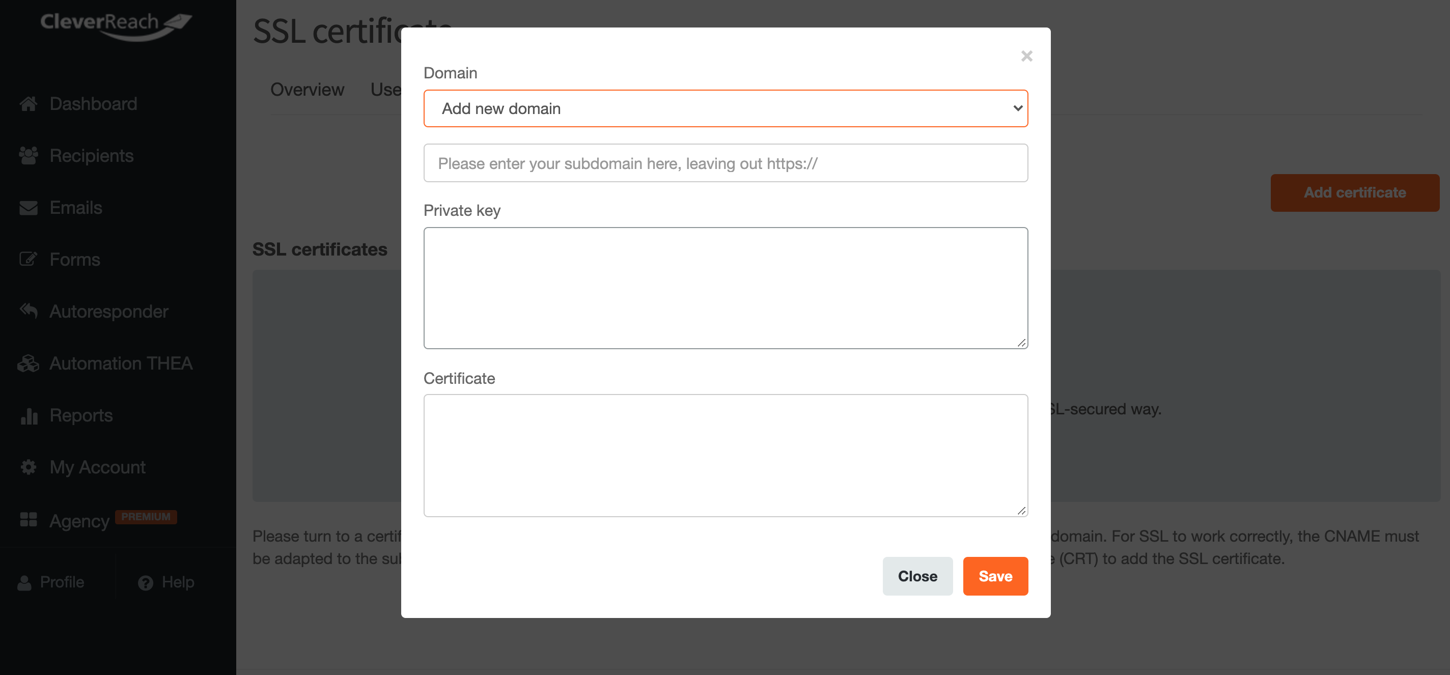Image resolution: width=1450 pixels, height=675 pixels.
Task: Go to the Emails section
Action: point(76,208)
